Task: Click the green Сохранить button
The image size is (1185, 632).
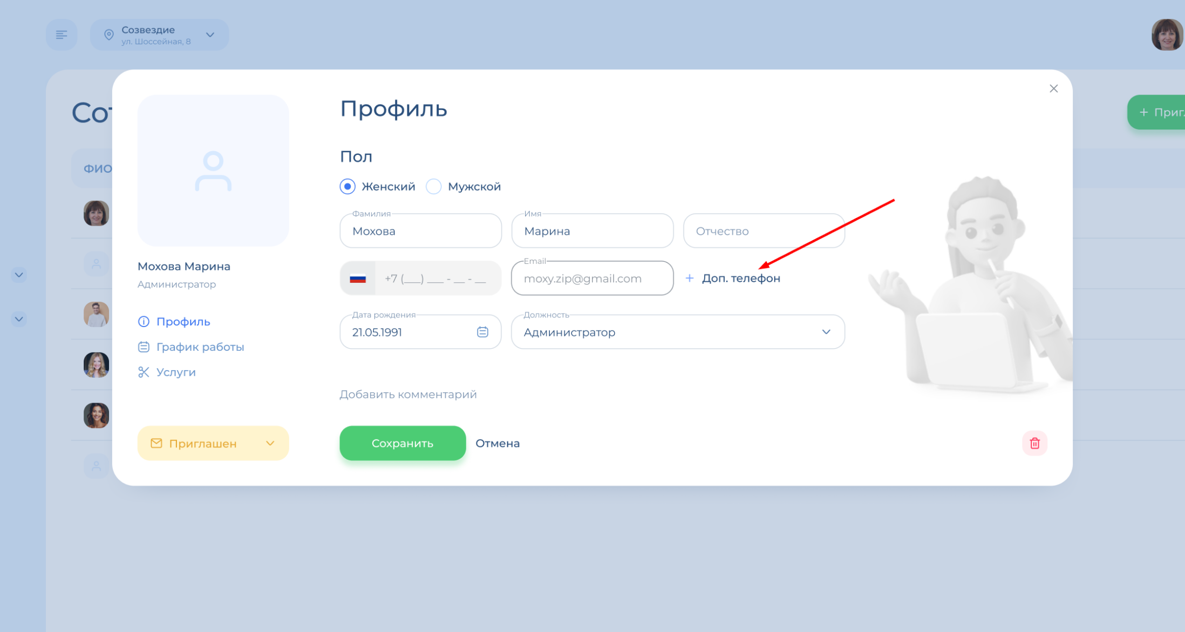Action: [x=403, y=443]
